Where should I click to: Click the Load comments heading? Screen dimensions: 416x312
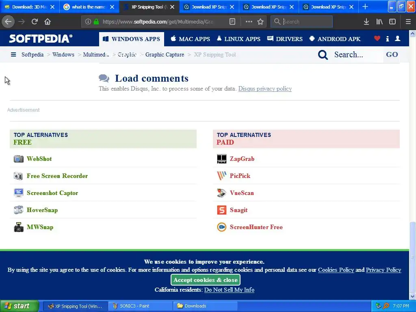click(x=152, y=78)
